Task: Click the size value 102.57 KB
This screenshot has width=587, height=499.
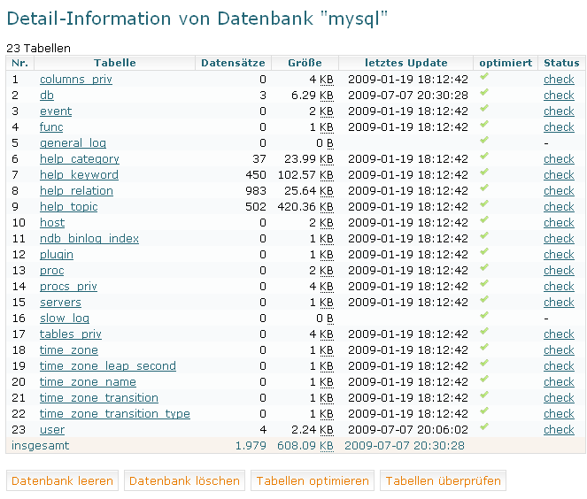Action: [x=305, y=175]
